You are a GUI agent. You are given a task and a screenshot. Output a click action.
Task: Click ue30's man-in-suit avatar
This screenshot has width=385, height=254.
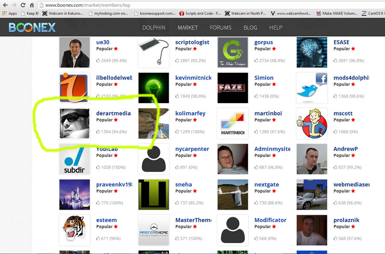74,52
